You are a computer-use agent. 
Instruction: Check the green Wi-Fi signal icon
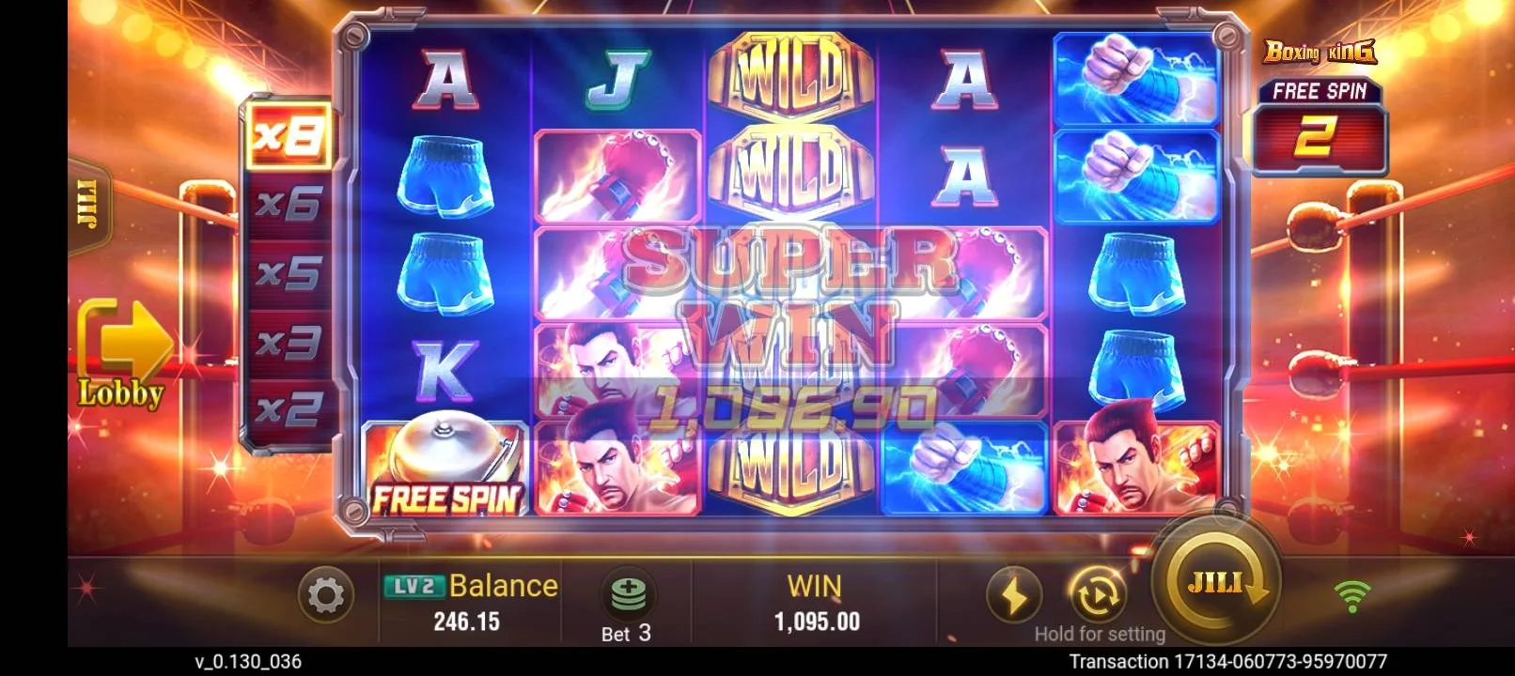(x=1352, y=595)
